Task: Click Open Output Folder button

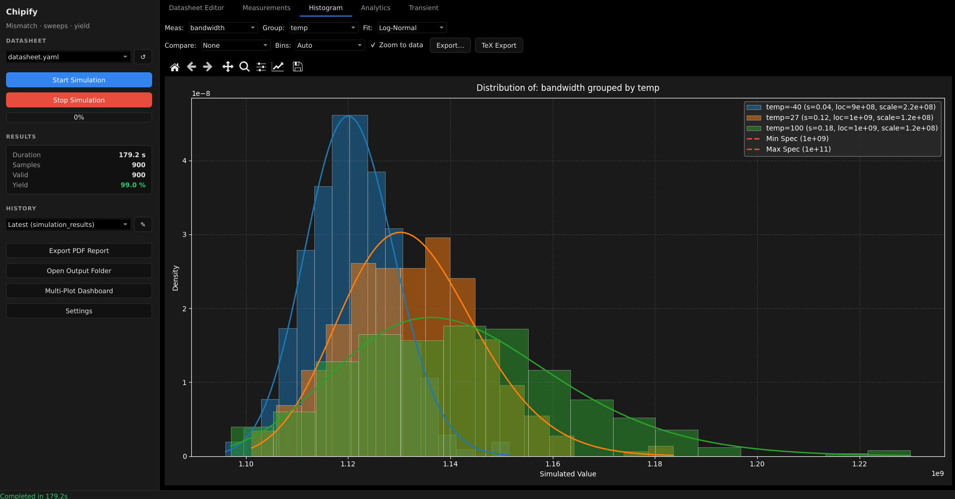Action: point(79,271)
